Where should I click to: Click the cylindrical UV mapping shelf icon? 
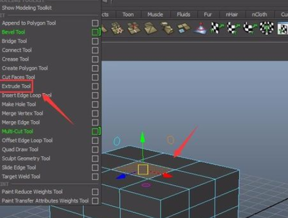[x=234, y=28]
